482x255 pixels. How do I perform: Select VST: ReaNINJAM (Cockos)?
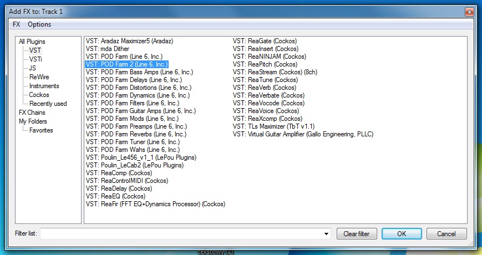click(x=270, y=57)
